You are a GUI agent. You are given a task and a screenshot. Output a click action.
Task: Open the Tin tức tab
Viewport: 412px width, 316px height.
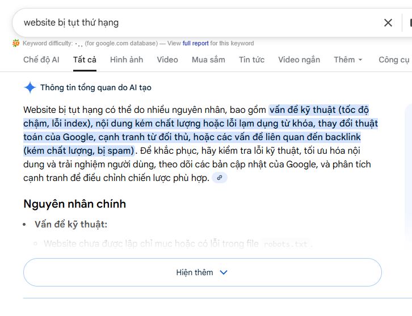click(251, 60)
